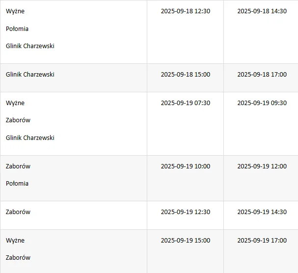Click the 2025-09-19 12:30 start time
Viewport: 298px width, 273px height.
click(x=185, y=212)
